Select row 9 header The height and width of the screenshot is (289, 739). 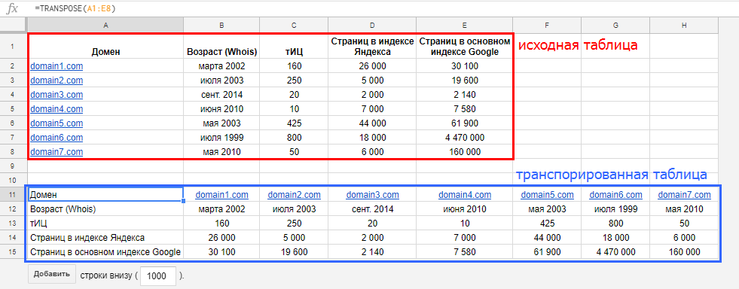click(14, 166)
